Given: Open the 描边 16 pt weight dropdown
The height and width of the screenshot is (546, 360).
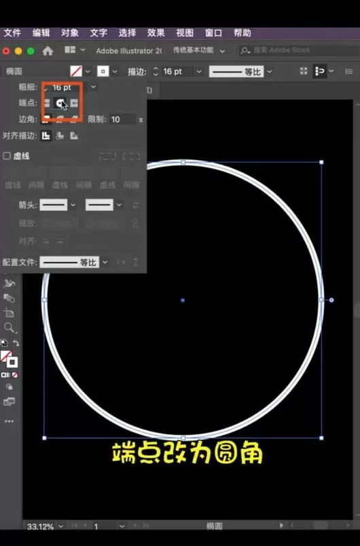Looking at the screenshot, I should pos(199,72).
